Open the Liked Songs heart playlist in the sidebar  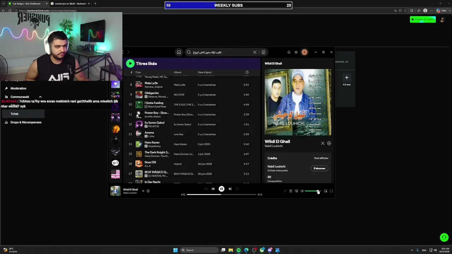pyautogui.click(x=115, y=84)
